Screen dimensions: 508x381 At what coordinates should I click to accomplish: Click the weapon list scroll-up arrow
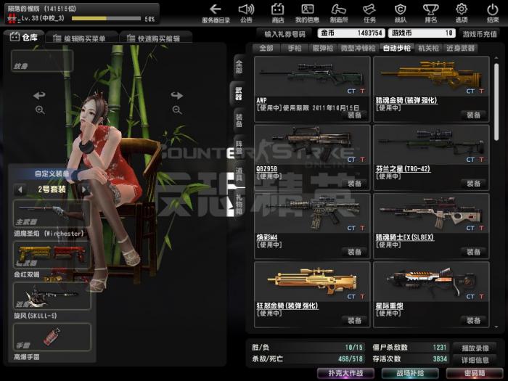(496, 58)
